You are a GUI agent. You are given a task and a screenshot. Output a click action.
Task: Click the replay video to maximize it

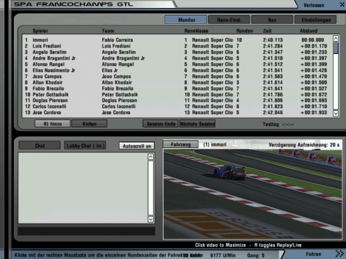click(252, 194)
